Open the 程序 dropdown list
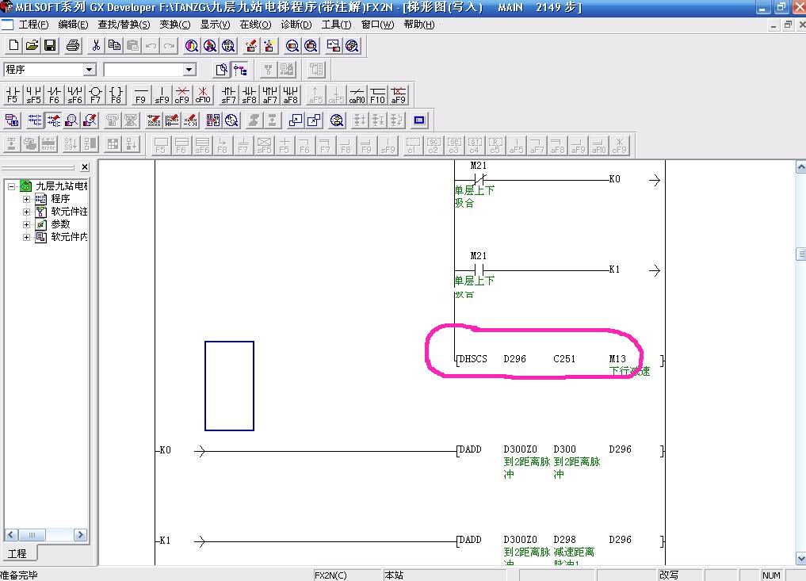 click(x=89, y=70)
